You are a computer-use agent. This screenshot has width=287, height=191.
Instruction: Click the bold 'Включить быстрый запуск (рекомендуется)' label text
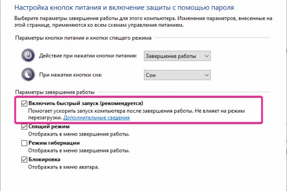[86, 103]
